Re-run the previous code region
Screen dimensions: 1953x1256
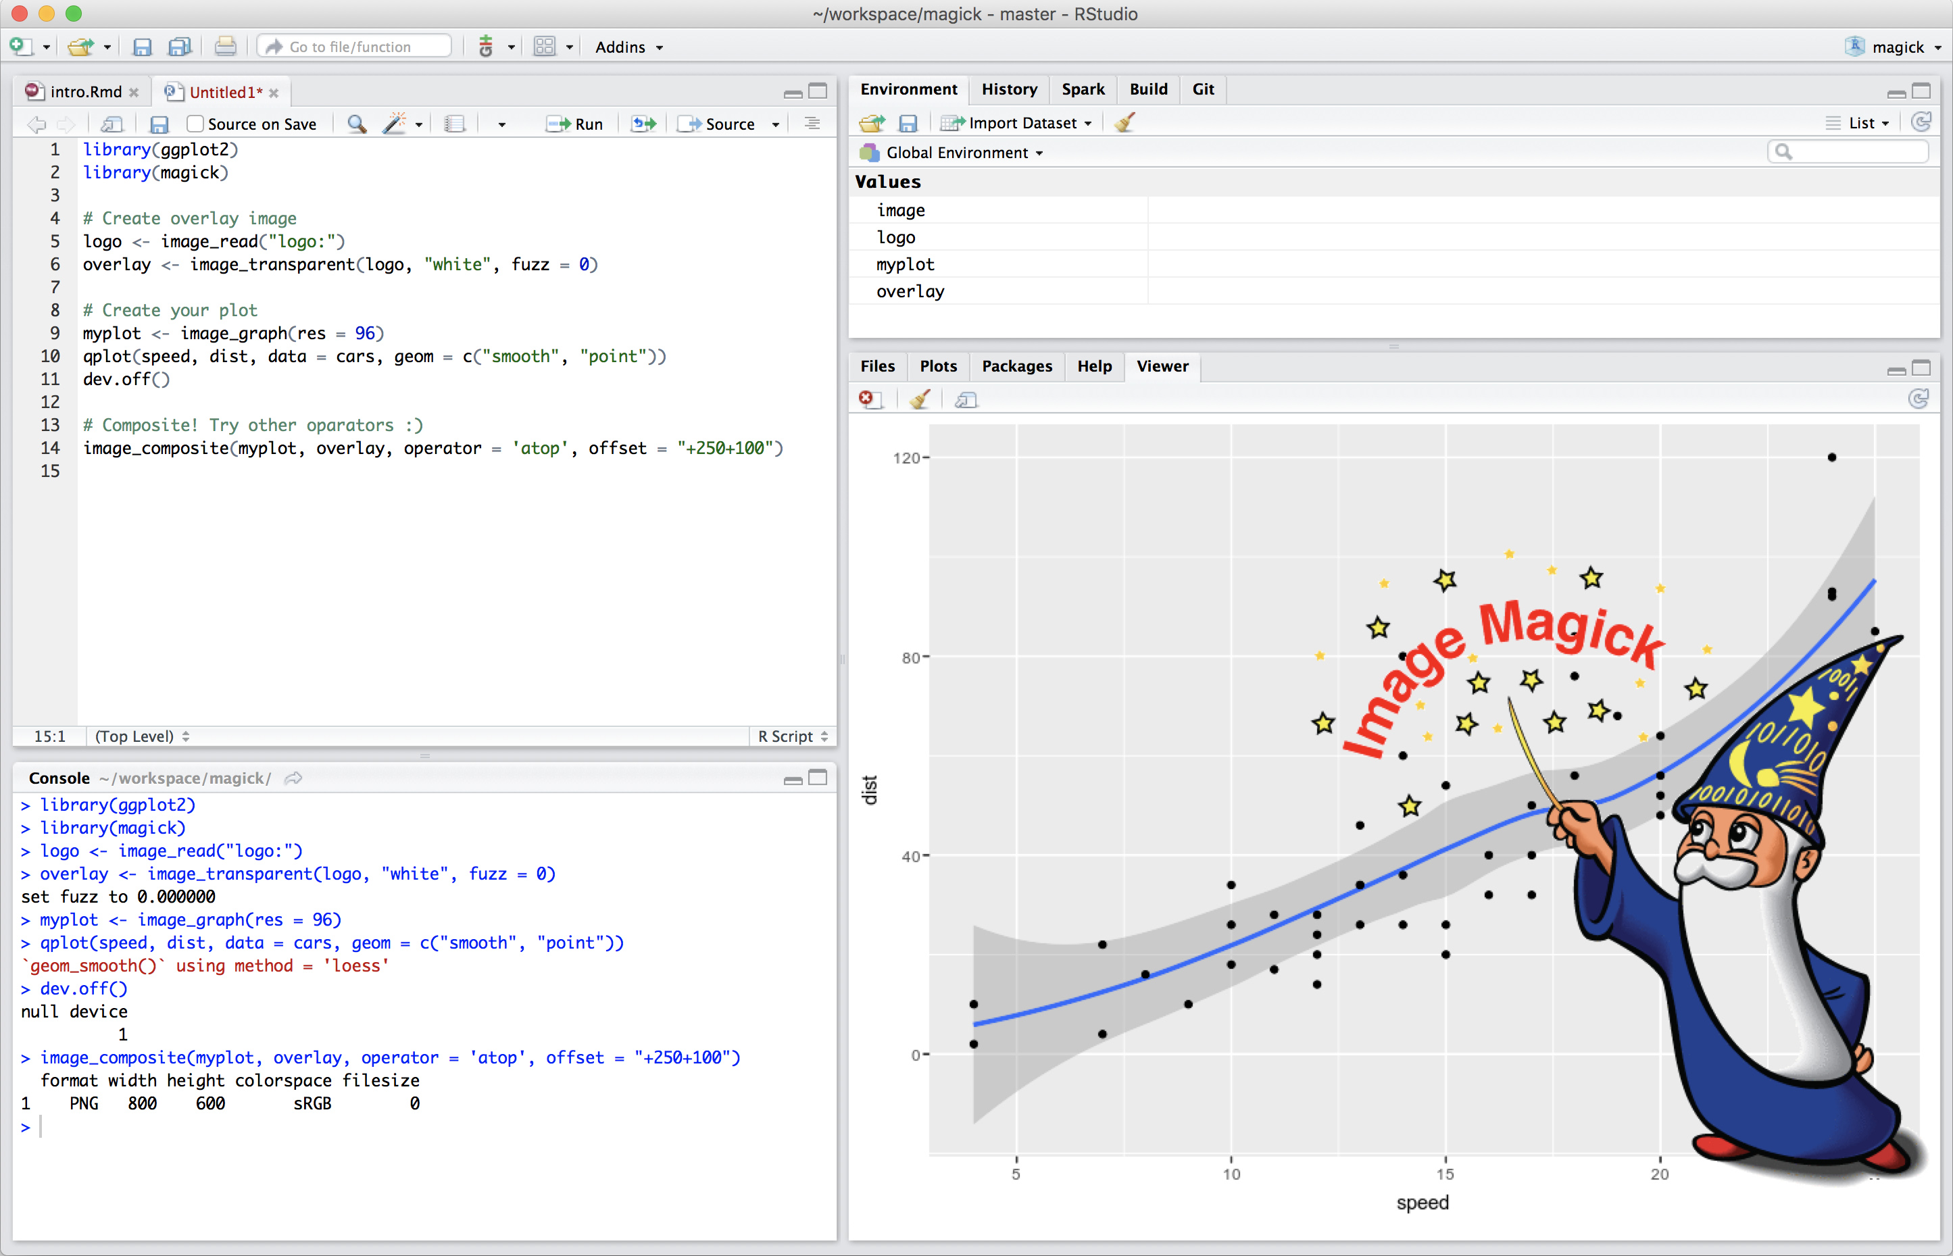[643, 124]
